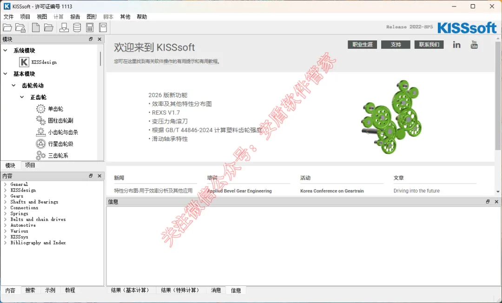Switch to the 消息 tab

click(216, 290)
